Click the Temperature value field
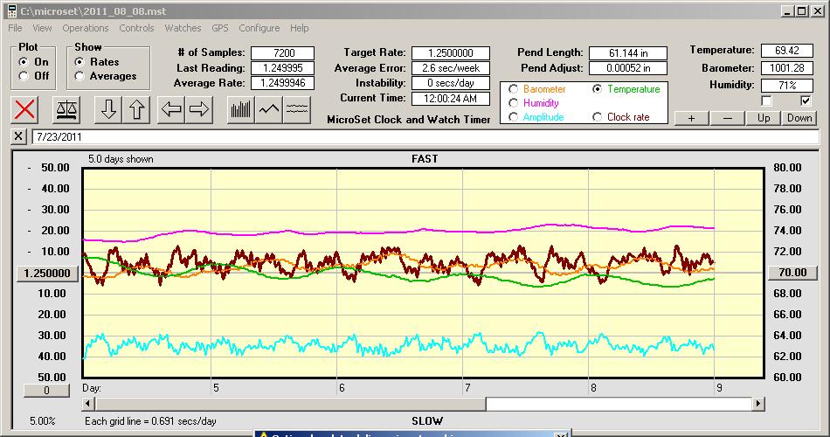 [786, 51]
